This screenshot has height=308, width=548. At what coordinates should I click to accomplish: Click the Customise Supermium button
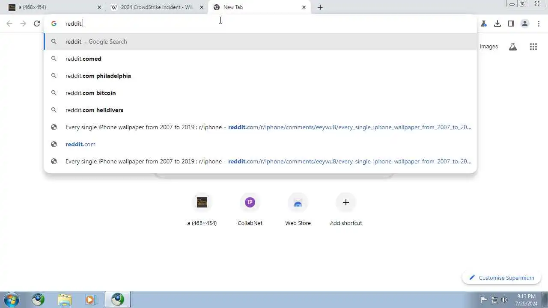point(501,278)
